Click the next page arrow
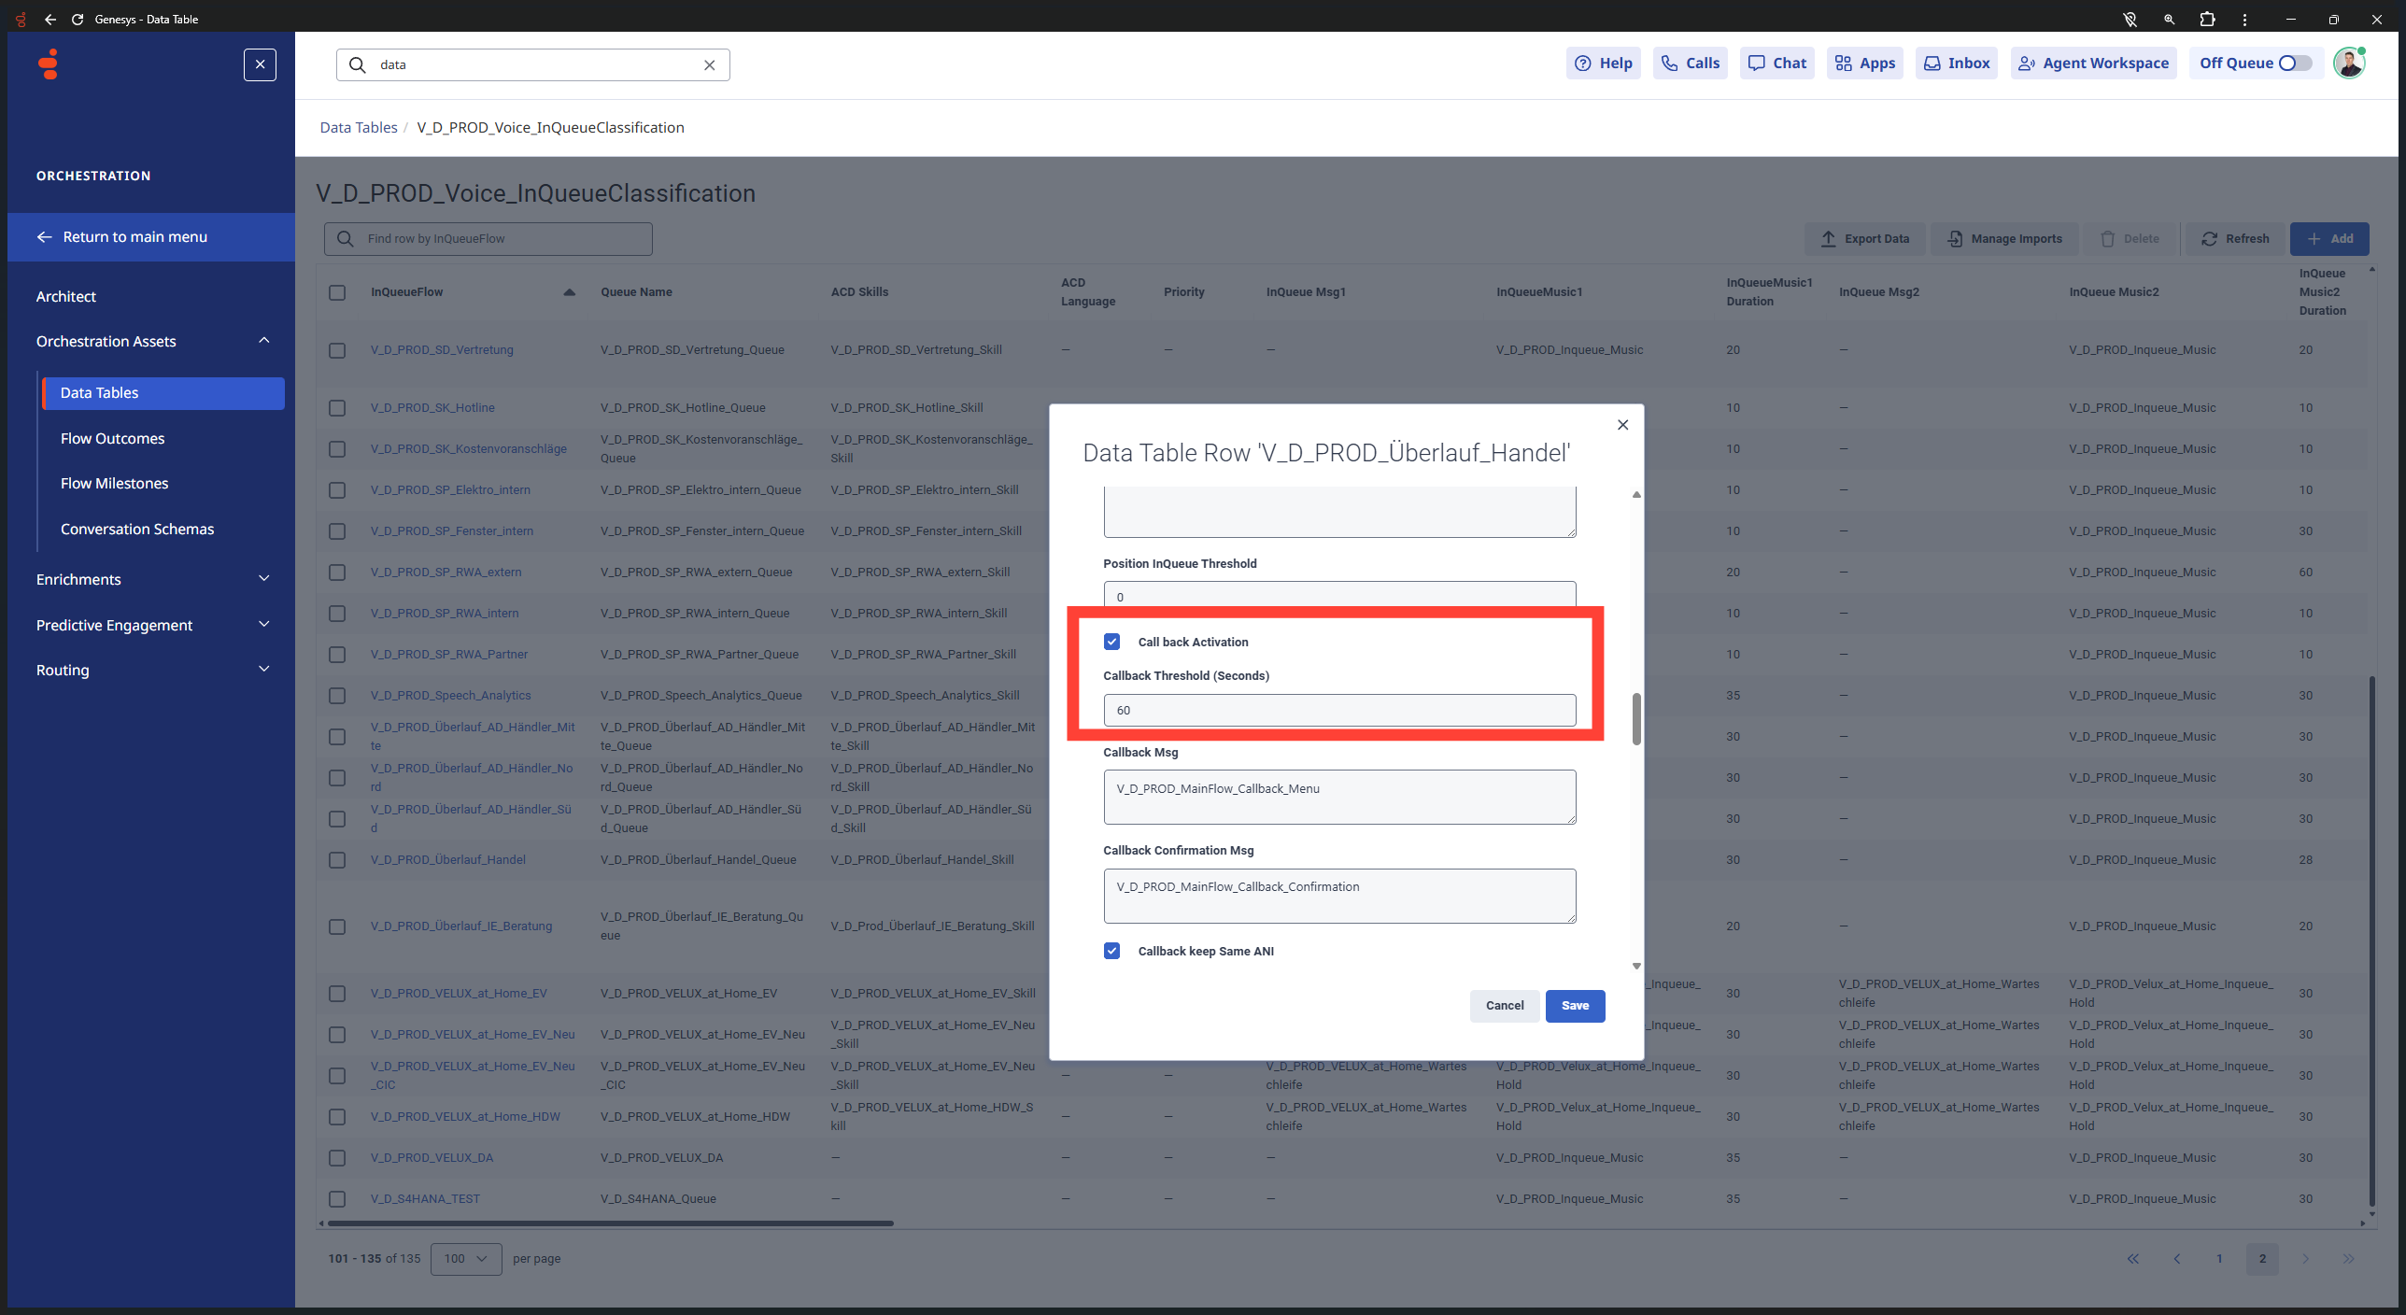This screenshot has height=1315, width=2406. [2305, 1259]
